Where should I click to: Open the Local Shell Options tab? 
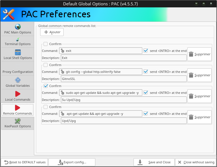coord(18,54)
